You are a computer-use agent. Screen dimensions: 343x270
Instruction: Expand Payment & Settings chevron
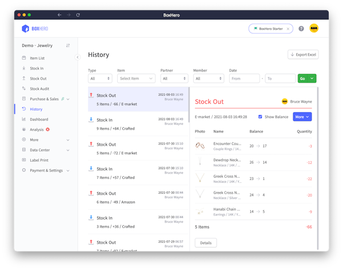[68, 171]
